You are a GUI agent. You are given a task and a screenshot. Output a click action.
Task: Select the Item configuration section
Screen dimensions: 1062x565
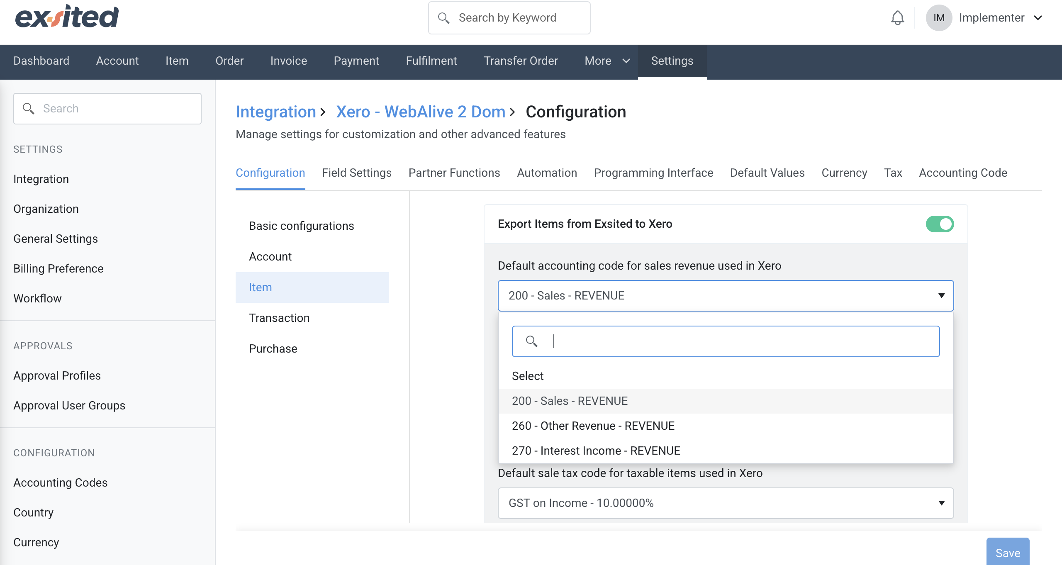[312, 287]
